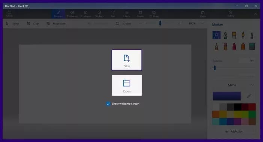Open the History panel
This screenshot has height=142, width=263.
pos(230,14)
